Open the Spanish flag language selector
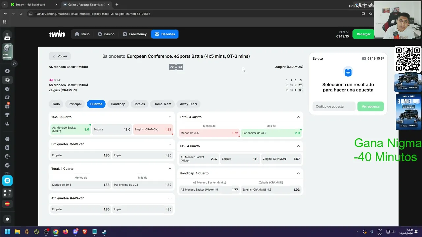Image resolution: width=422 pixels, height=237 pixels. point(7,204)
